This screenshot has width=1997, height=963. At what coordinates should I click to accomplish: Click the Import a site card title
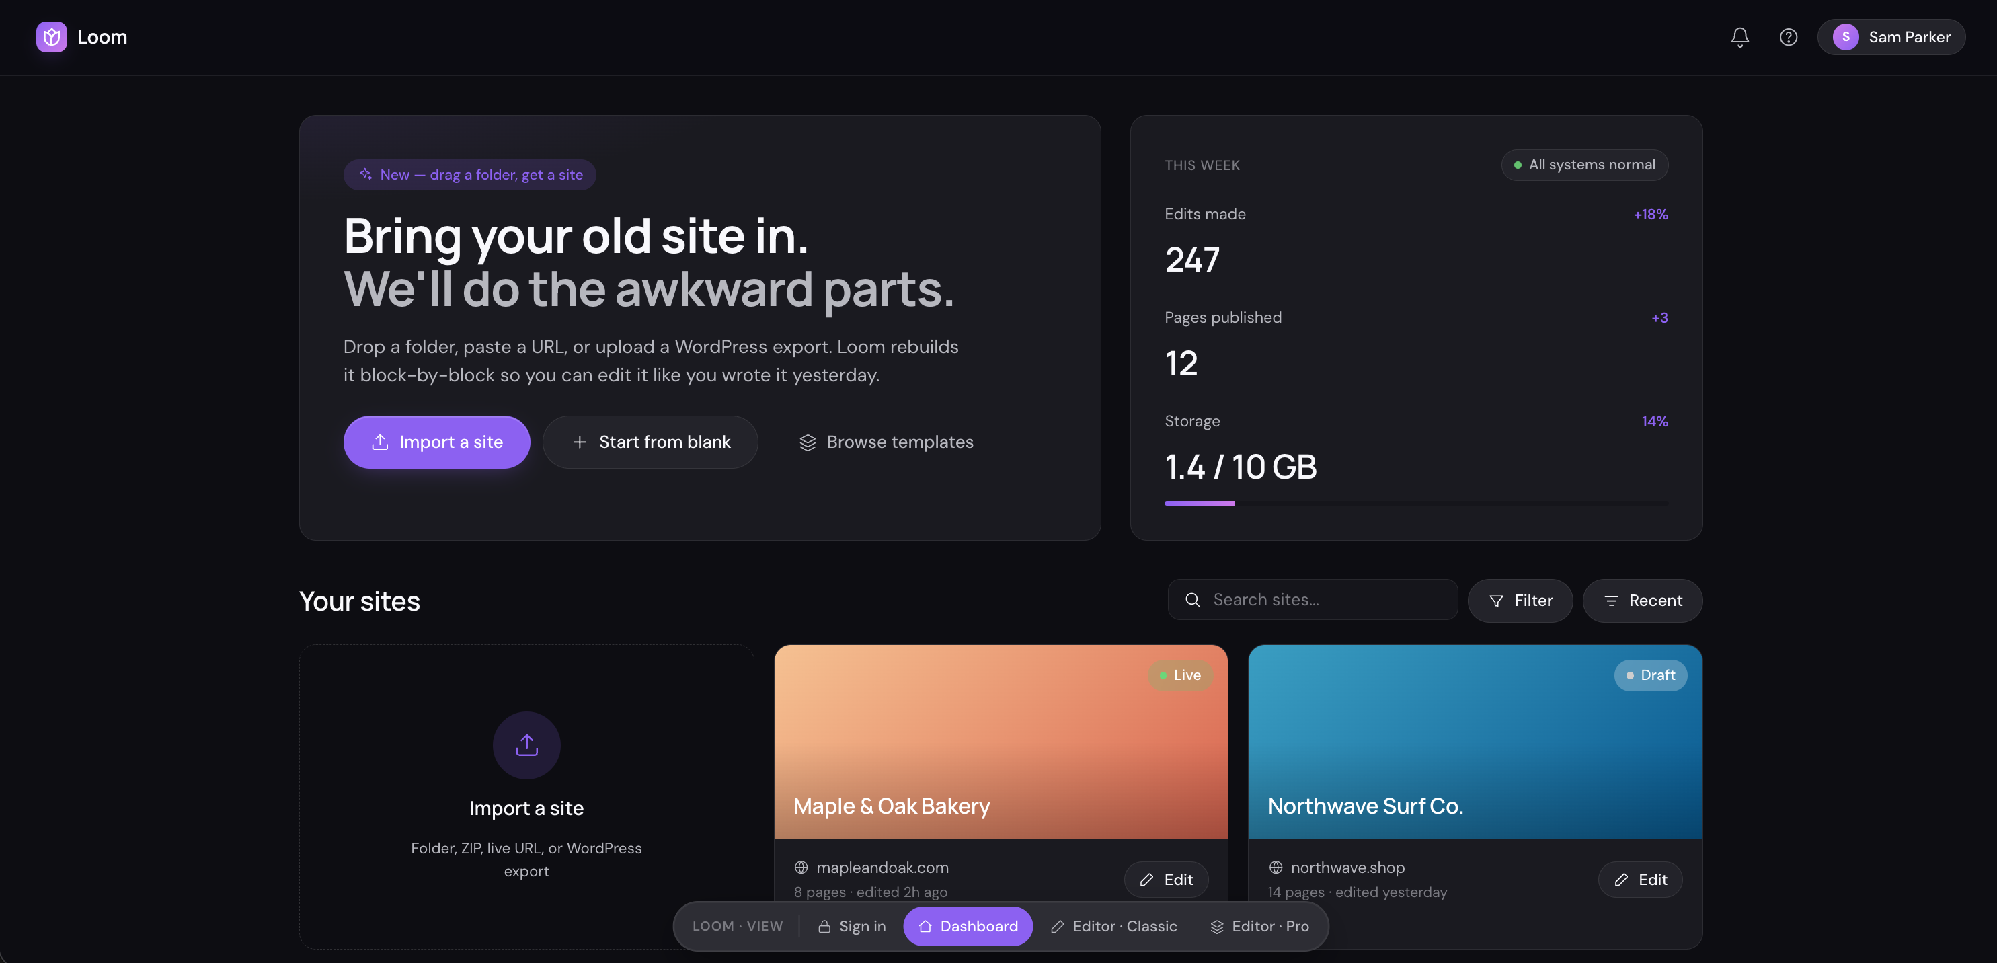(x=526, y=808)
